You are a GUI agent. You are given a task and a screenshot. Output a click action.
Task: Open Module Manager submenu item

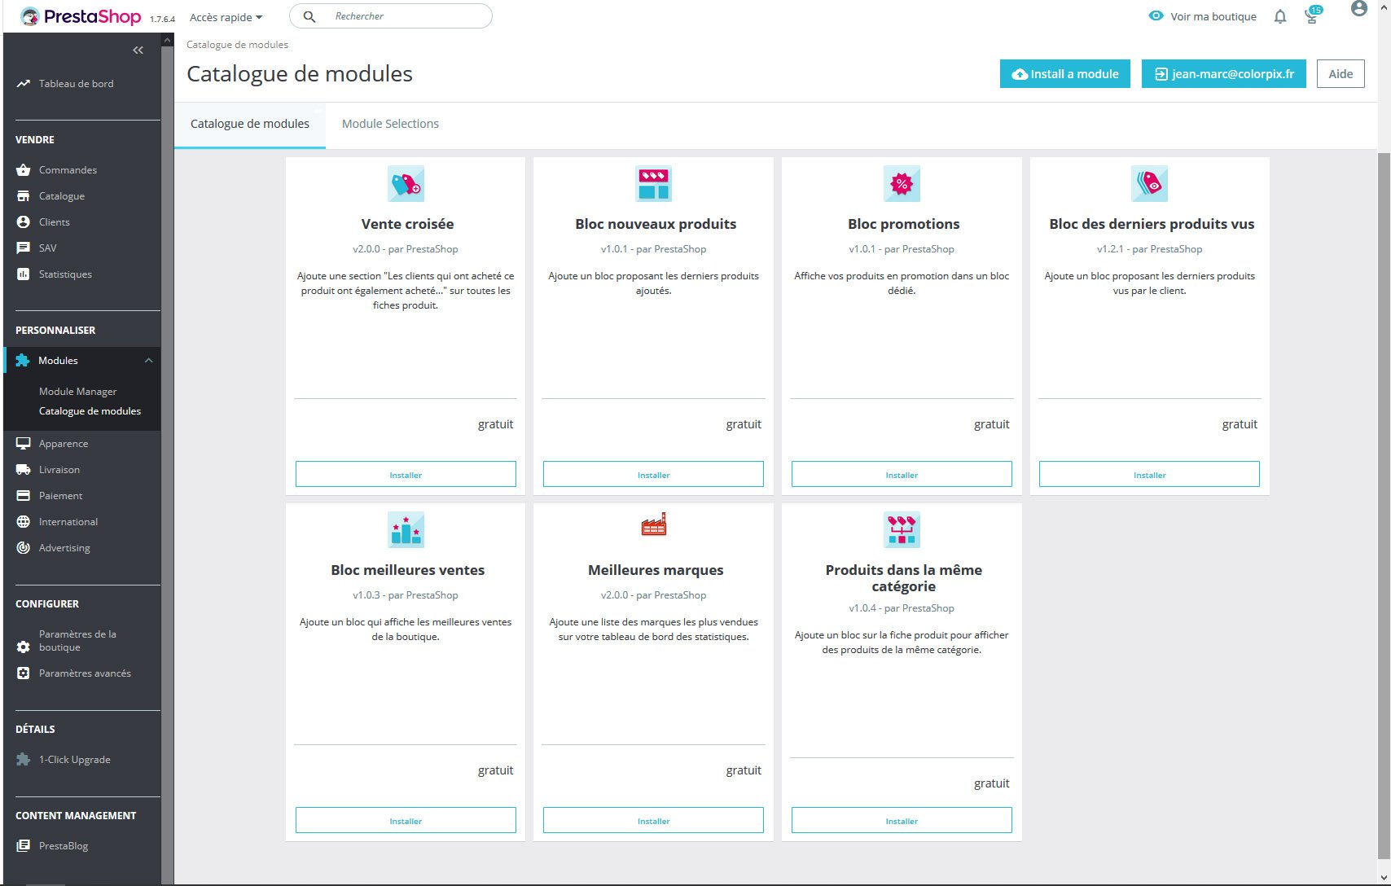tap(78, 392)
